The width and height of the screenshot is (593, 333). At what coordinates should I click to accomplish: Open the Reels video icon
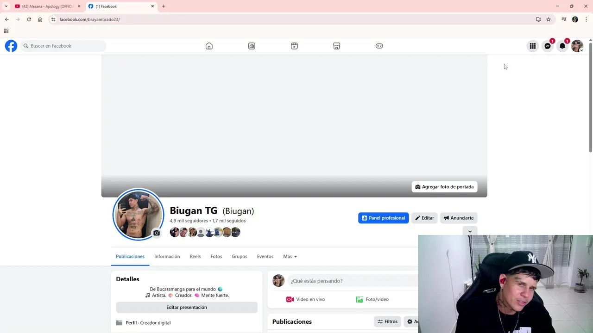294,46
